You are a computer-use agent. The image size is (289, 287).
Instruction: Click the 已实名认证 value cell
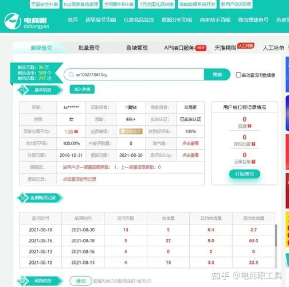point(190,119)
